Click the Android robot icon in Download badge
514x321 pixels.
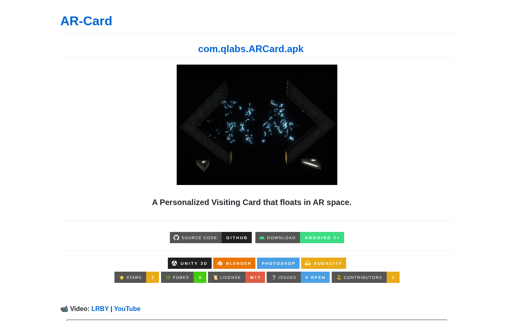coord(262,238)
